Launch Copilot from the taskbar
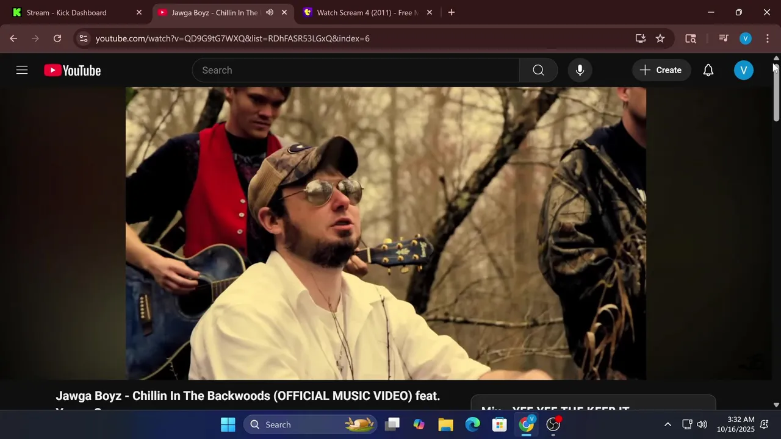This screenshot has width=781, height=439. (x=419, y=424)
